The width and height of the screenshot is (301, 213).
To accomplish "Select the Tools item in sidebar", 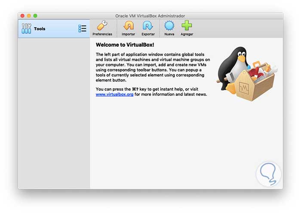I will click(54, 28).
